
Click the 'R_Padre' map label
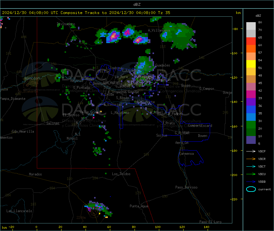coord(174,114)
